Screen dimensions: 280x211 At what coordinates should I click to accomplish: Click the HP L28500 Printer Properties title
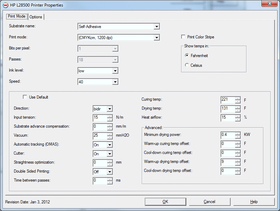[x=37, y=5]
